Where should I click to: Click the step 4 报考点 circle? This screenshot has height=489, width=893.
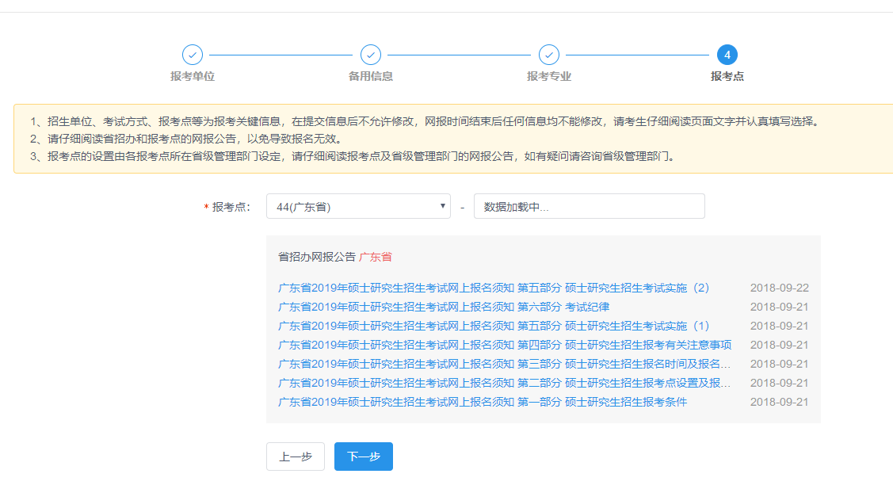[727, 55]
